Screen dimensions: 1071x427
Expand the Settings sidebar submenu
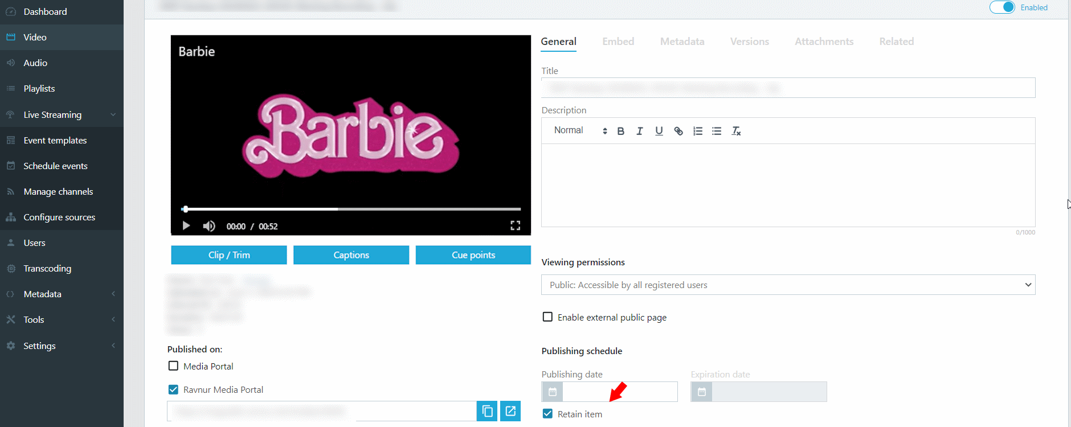pyautogui.click(x=62, y=346)
